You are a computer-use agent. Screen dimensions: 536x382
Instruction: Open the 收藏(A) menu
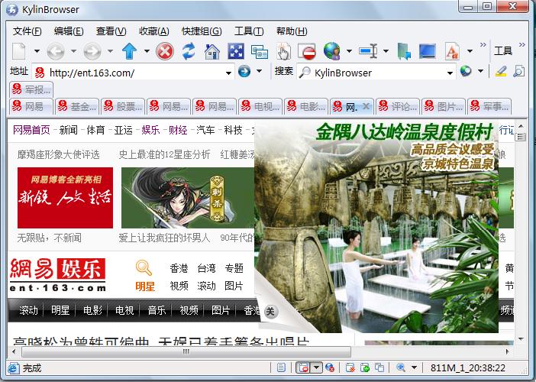point(153,31)
